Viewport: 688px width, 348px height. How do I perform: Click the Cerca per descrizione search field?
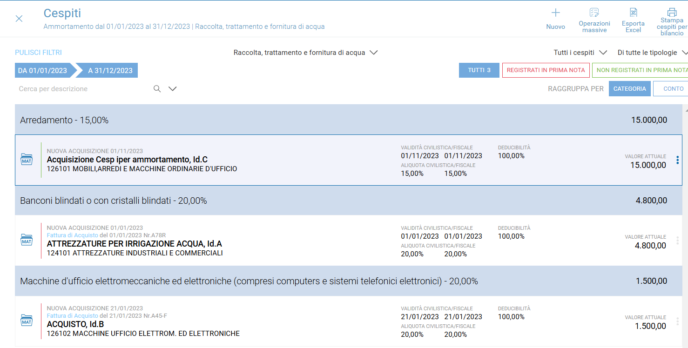(84, 89)
